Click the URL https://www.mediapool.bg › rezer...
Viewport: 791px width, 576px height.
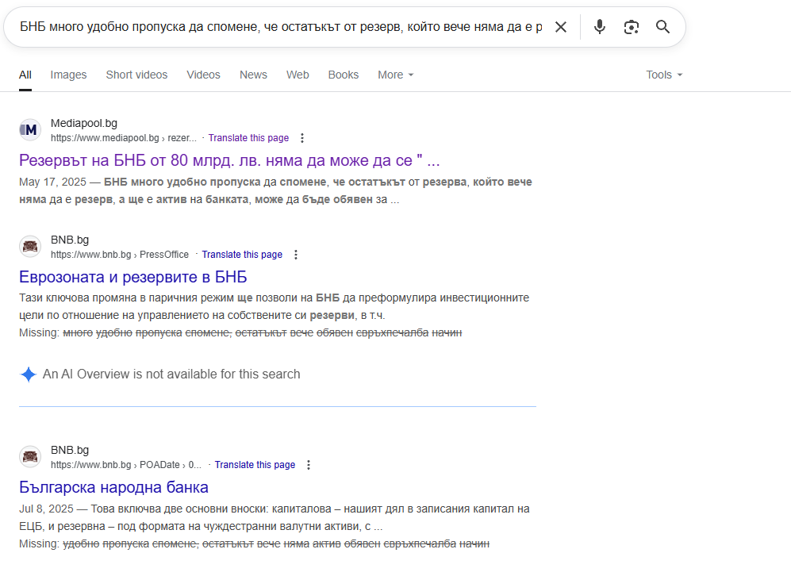124,138
